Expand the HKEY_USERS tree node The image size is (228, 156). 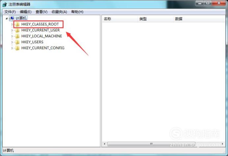(12, 42)
